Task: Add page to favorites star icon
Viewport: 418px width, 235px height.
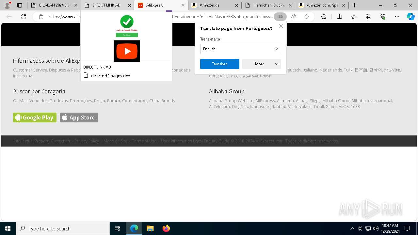Action: tap(306, 17)
